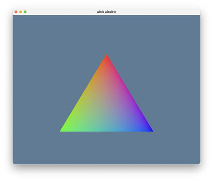
Task: Click the slate-blue background above the triangle
Action: 106,34
